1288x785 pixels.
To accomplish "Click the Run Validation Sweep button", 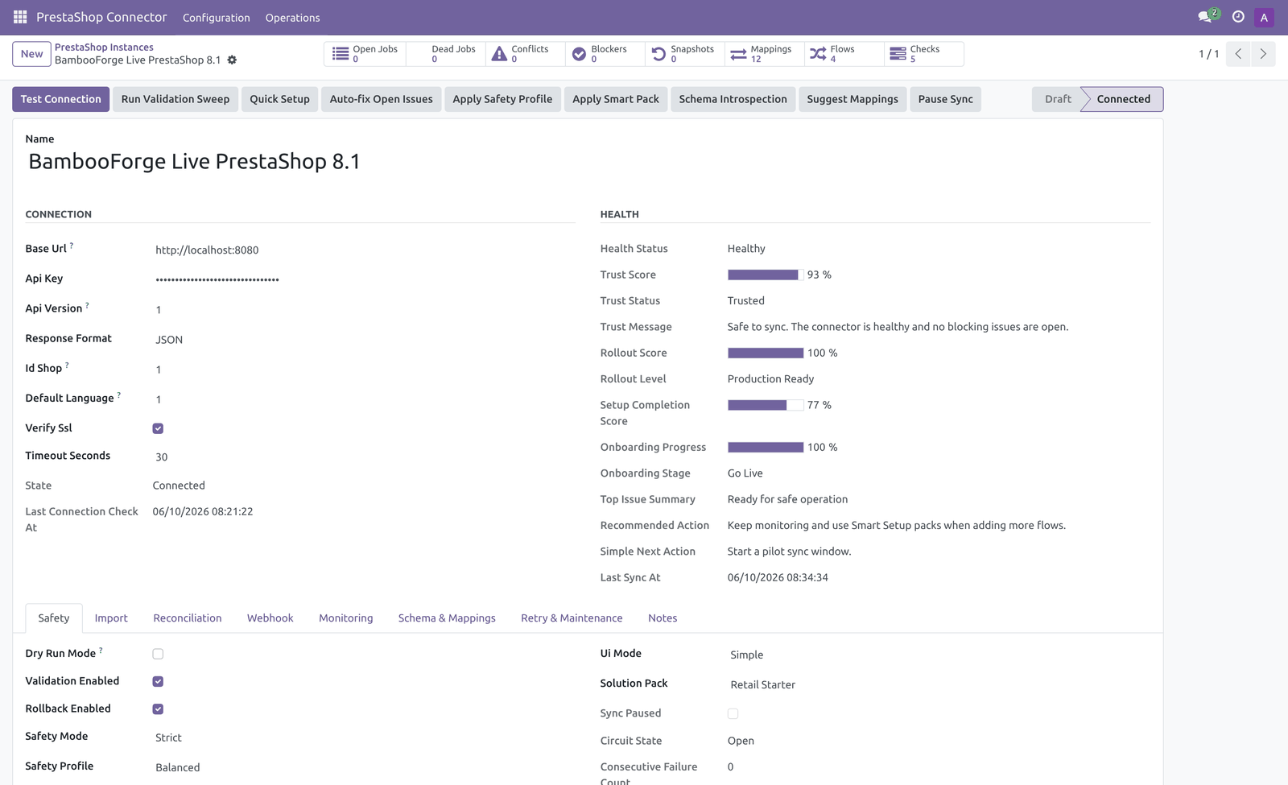I will [175, 99].
